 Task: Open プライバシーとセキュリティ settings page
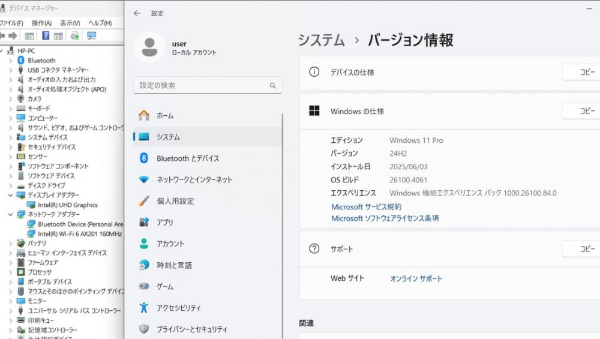pyautogui.click(x=208, y=329)
